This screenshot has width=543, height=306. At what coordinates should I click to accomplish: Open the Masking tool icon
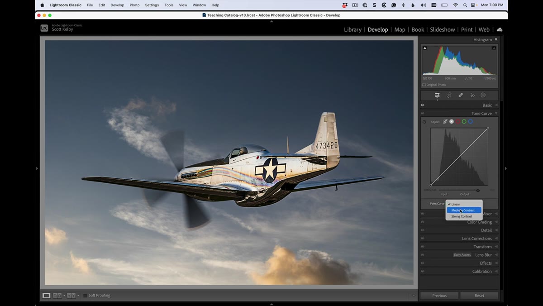[483, 95]
